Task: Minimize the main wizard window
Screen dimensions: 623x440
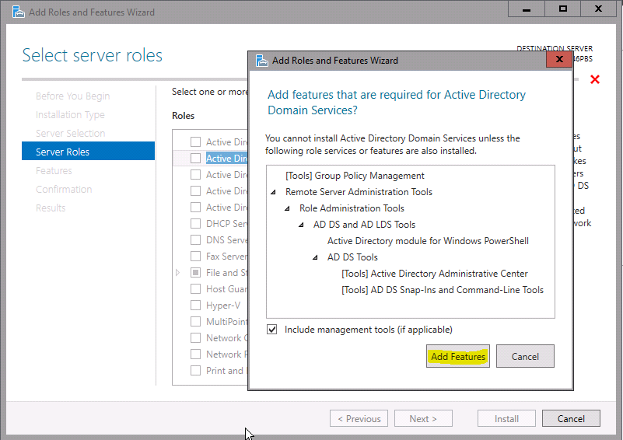Action: [527, 9]
